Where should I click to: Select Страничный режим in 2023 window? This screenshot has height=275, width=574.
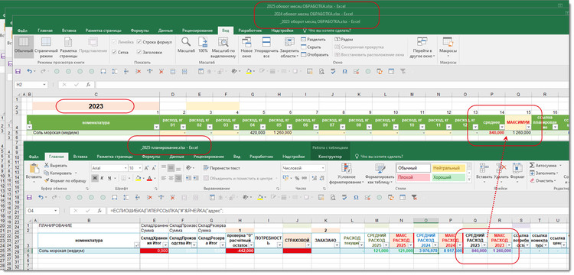(x=46, y=47)
